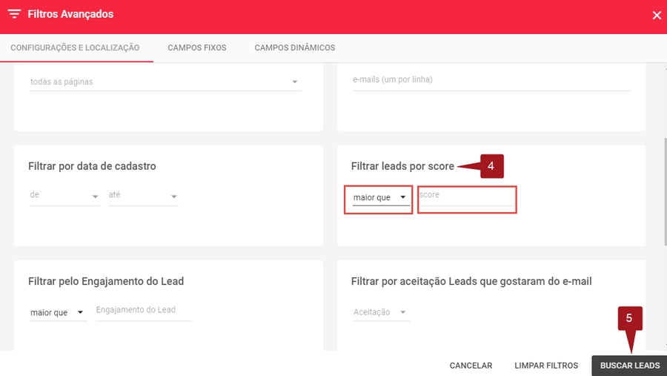Open the score 'maior que' comparison dropdown

[x=380, y=197]
